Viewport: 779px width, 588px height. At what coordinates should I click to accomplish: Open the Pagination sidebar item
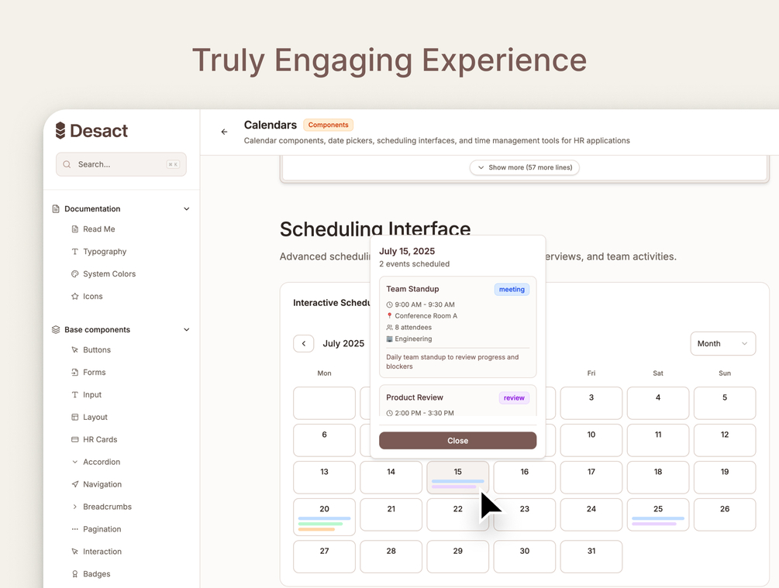(x=102, y=530)
